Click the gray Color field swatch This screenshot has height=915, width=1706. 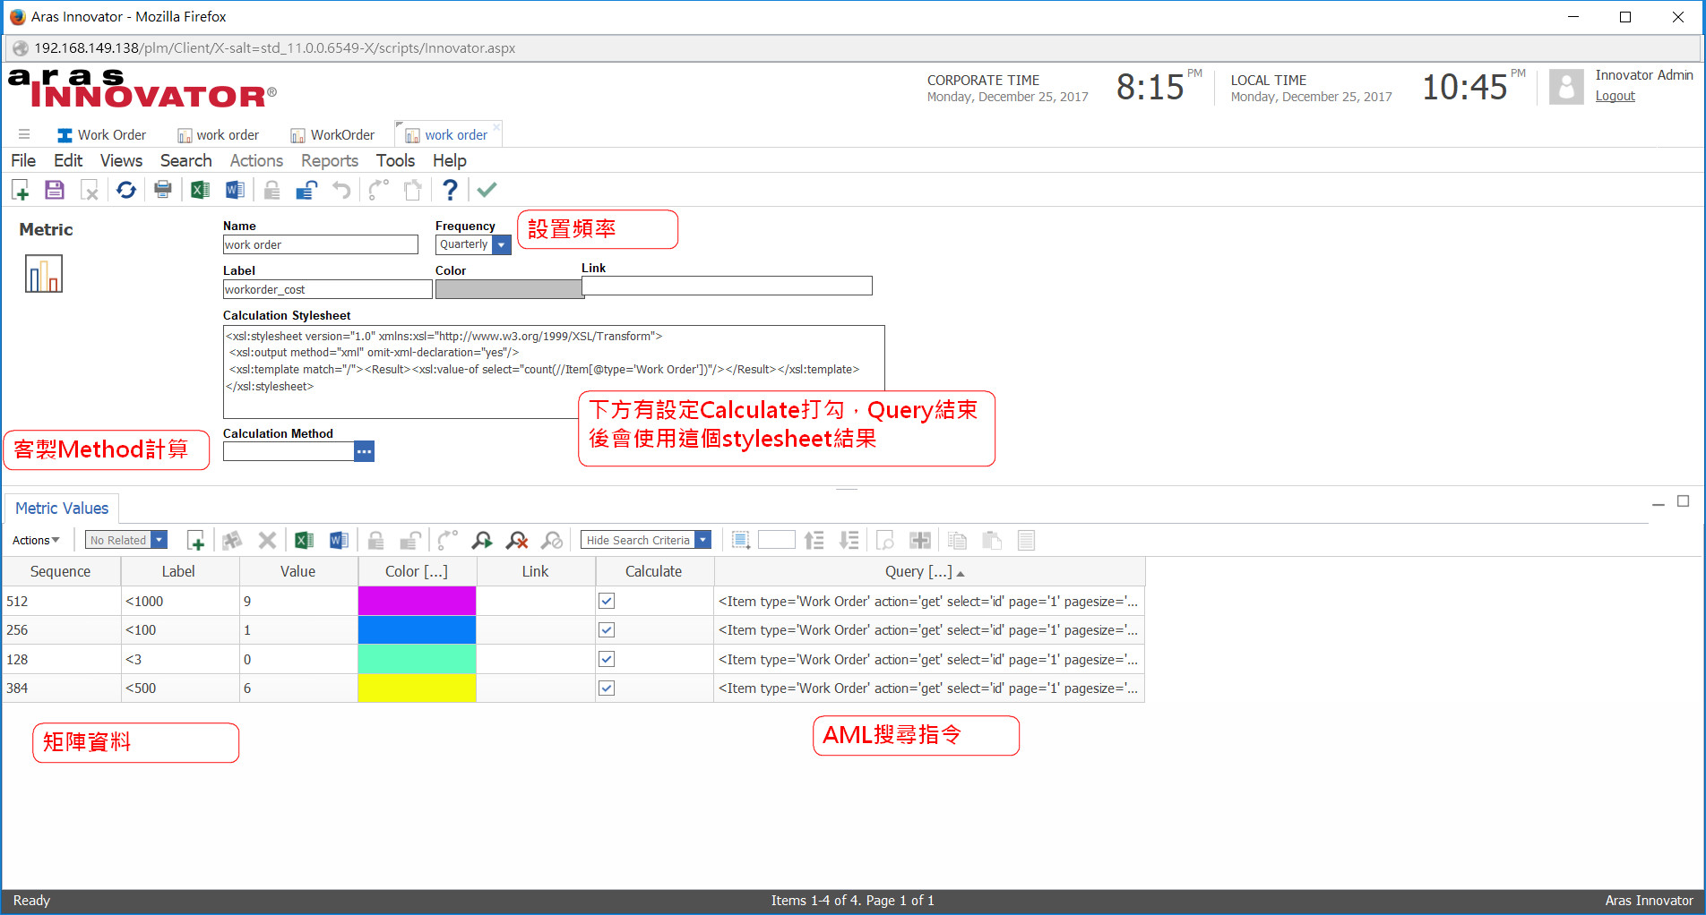[x=509, y=289]
